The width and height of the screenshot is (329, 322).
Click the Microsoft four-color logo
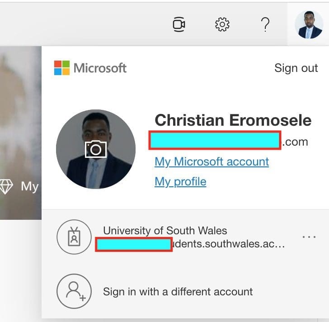click(62, 68)
